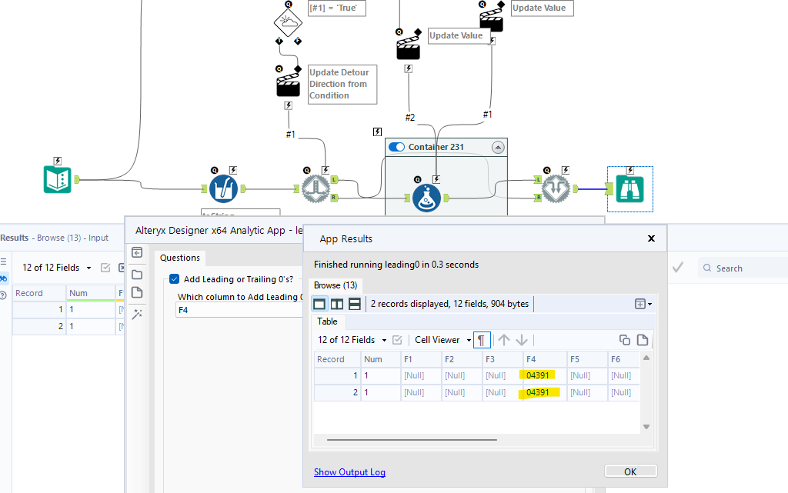Toggle the Container 231 enable switch
The width and height of the screenshot is (788, 493).
[399, 146]
